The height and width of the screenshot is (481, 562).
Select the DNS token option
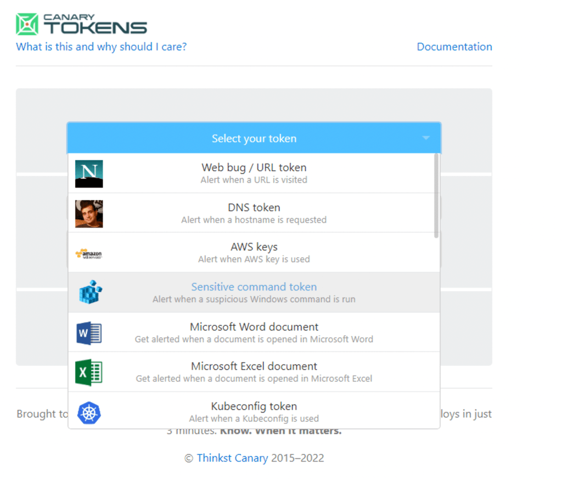[x=254, y=213]
